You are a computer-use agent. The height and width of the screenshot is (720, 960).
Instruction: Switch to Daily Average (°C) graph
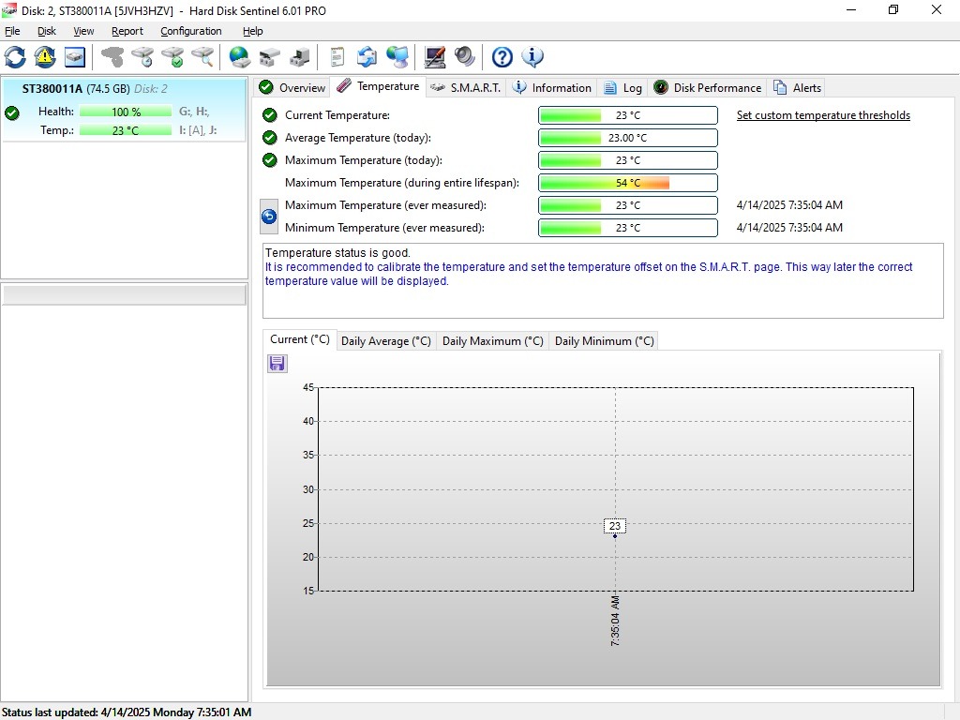coord(385,341)
